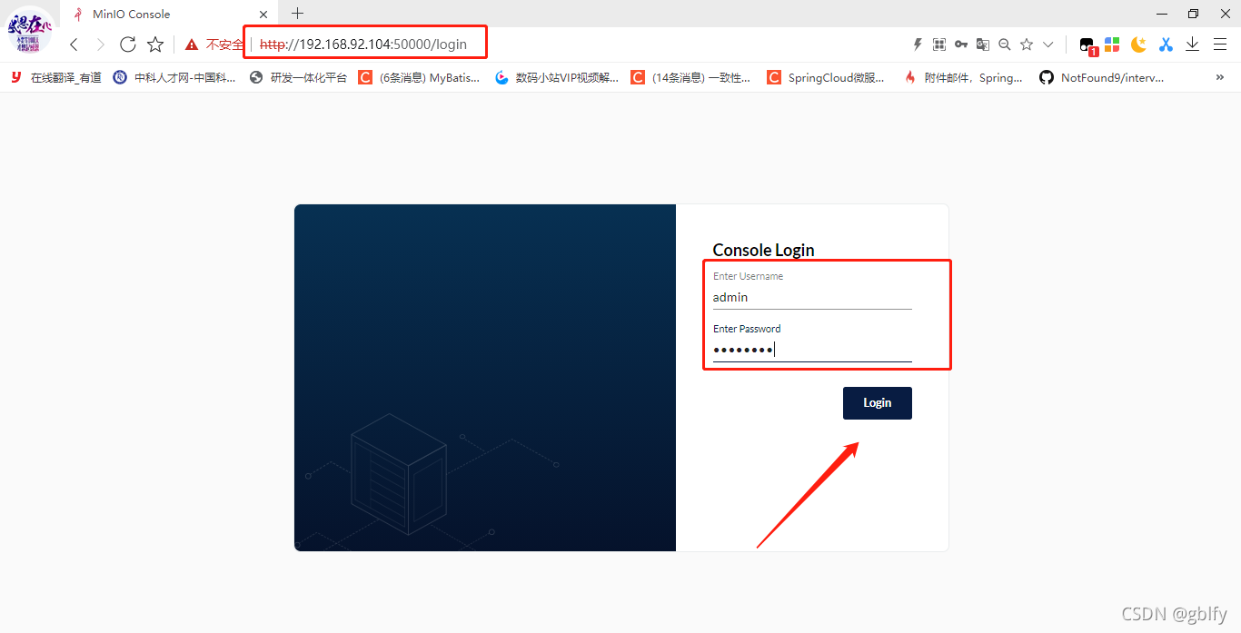Screen dimensions: 1241x633
Task: Expand the address bar dropdown chevron
Action: (x=1048, y=45)
